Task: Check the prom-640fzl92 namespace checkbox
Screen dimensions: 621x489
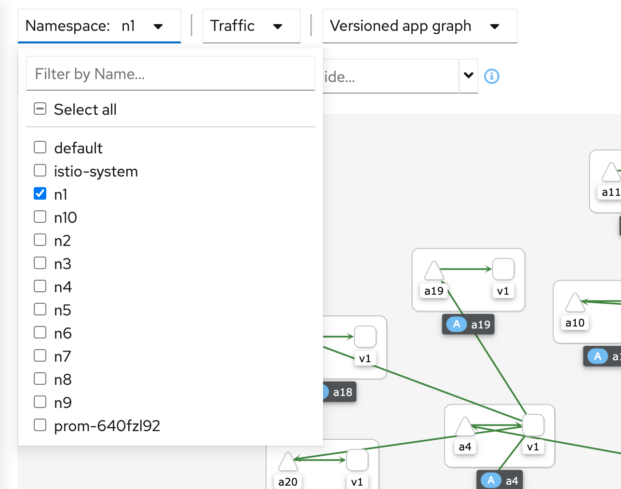Action: coord(40,425)
